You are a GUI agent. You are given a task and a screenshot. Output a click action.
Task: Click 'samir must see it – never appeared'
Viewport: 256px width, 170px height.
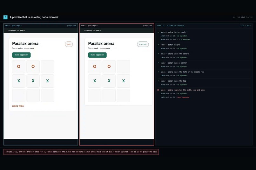[175, 97]
